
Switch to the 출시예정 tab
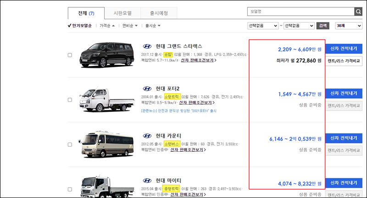click(x=159, y=13)
